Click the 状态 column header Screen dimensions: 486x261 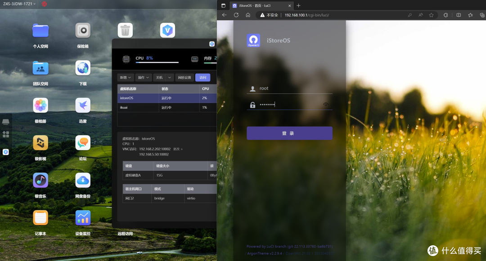179,89
